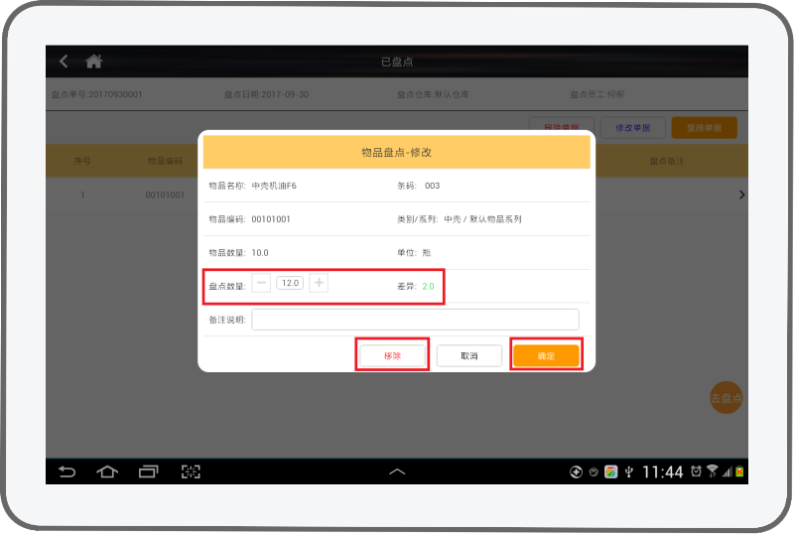Expand row with right chevron arrow
The width and height of the screenshot is (794, 534).
(x=741, y=196)
